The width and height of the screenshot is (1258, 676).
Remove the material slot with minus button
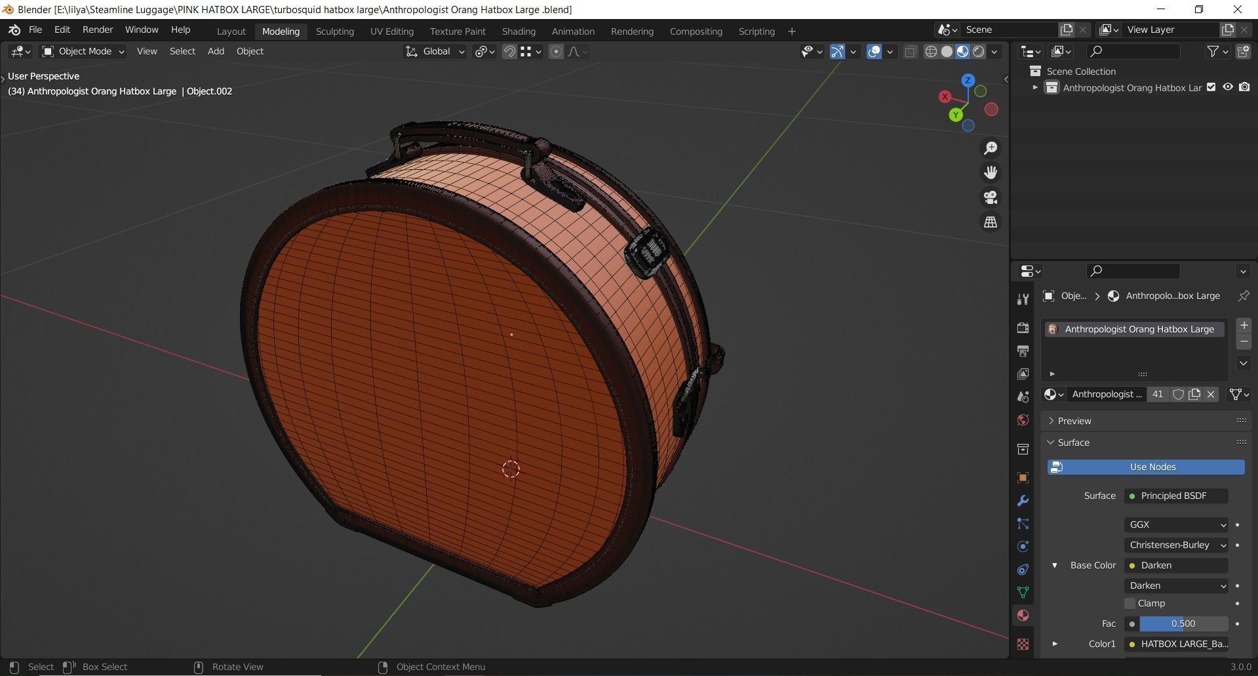[1244, 342]
